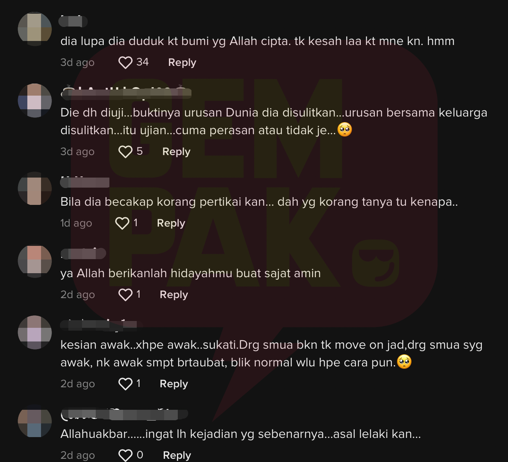Viewport: 508px width, 462px height.
Task: Open avatar of first commenter
Action: click(x=35, y=29)
